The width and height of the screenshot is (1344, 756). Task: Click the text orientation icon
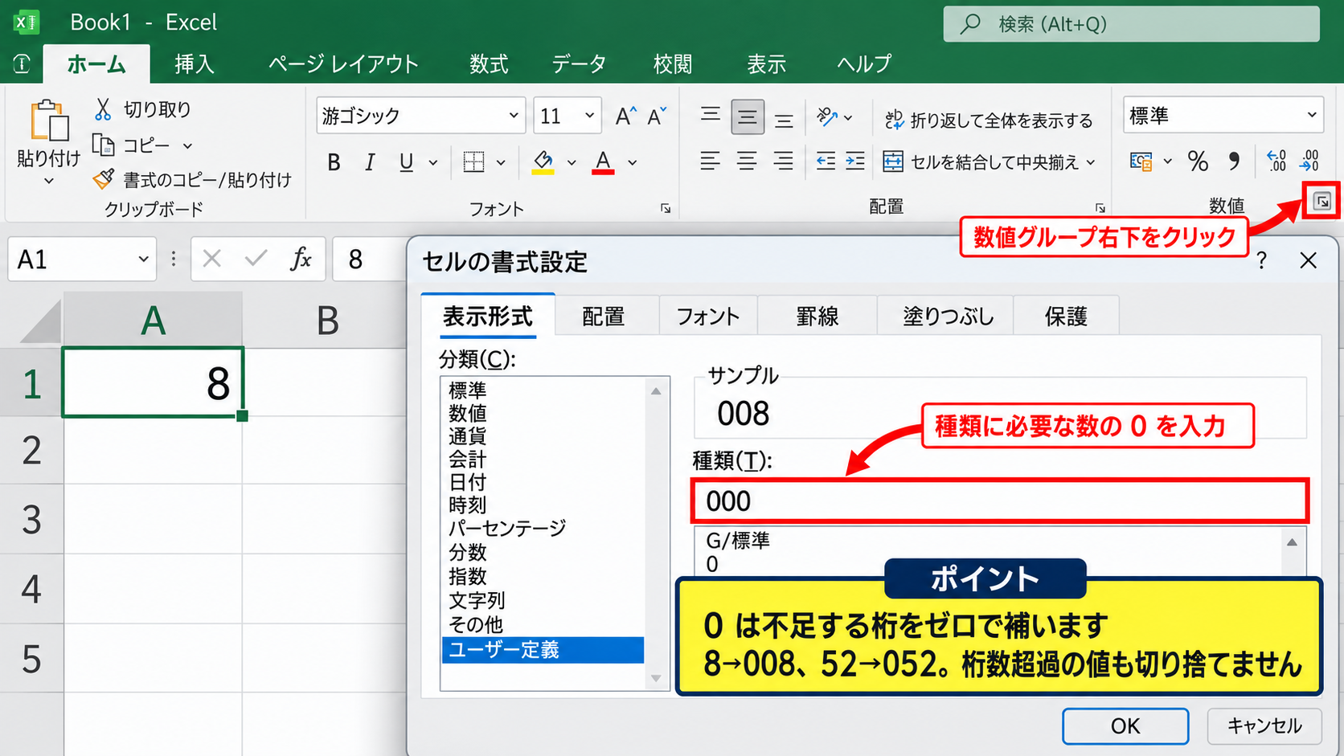(827, 117)
